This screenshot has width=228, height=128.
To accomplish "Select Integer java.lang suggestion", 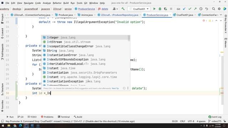I will coord(85,37).
